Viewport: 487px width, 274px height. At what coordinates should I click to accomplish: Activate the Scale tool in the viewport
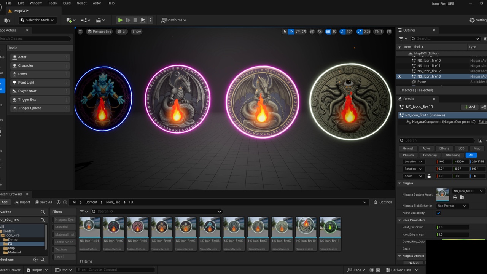304,32
